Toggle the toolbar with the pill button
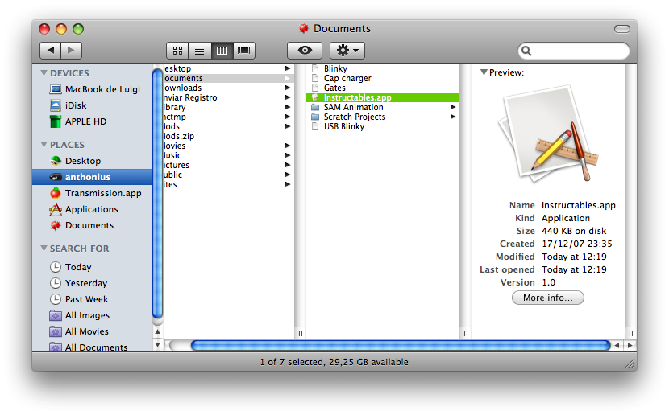Viewport: 669px width, 415px height. tap(622, 29)
